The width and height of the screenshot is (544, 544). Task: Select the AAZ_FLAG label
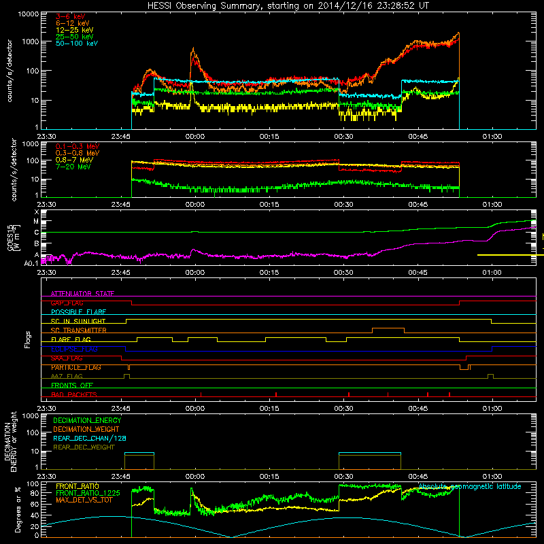[x=67, y=376]
